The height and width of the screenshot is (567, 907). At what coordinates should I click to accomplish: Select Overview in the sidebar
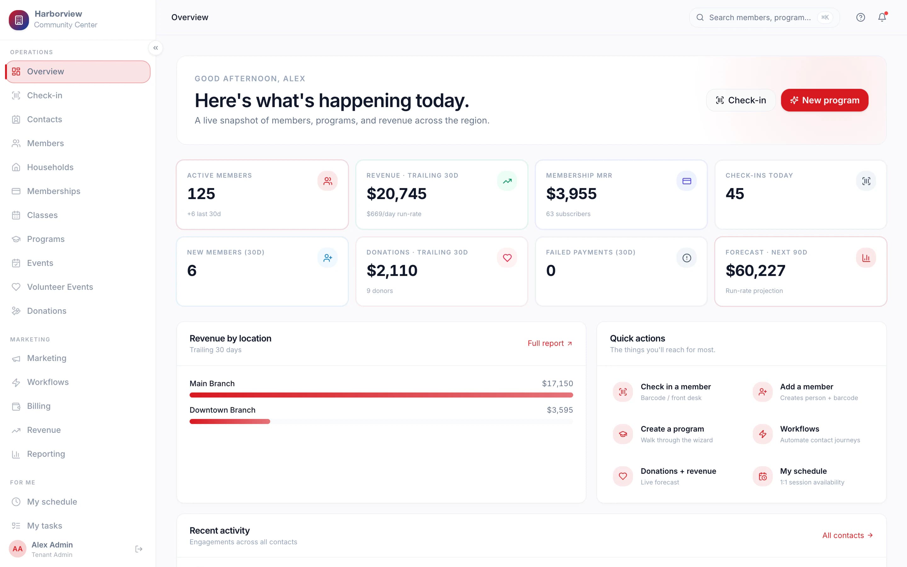click(78, 72)
